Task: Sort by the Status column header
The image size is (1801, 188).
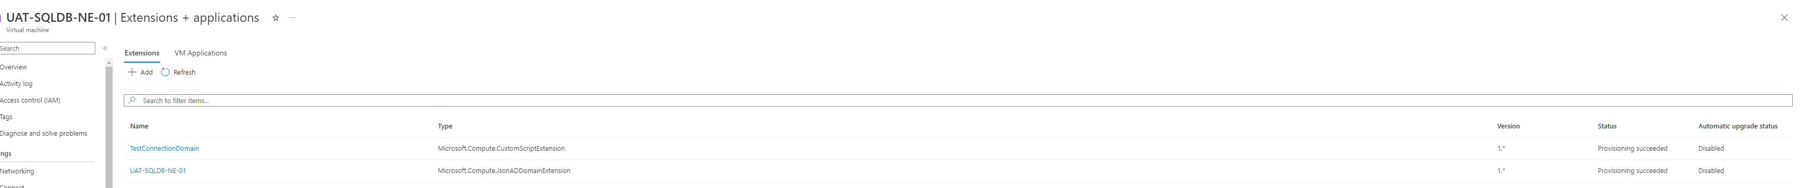Action: coord(1607,126)
